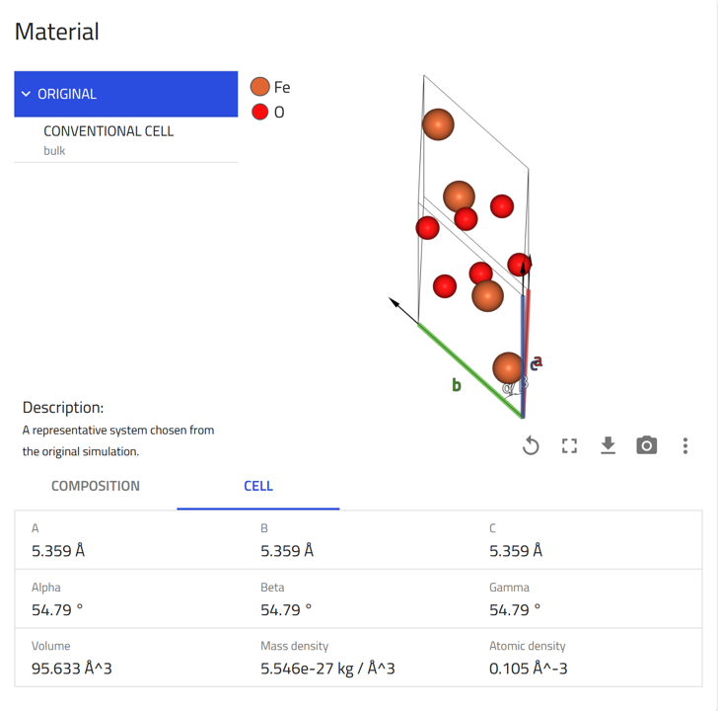Click the Material heading
718x711 pixels.
pyautogui.click(x=57, y=31)
